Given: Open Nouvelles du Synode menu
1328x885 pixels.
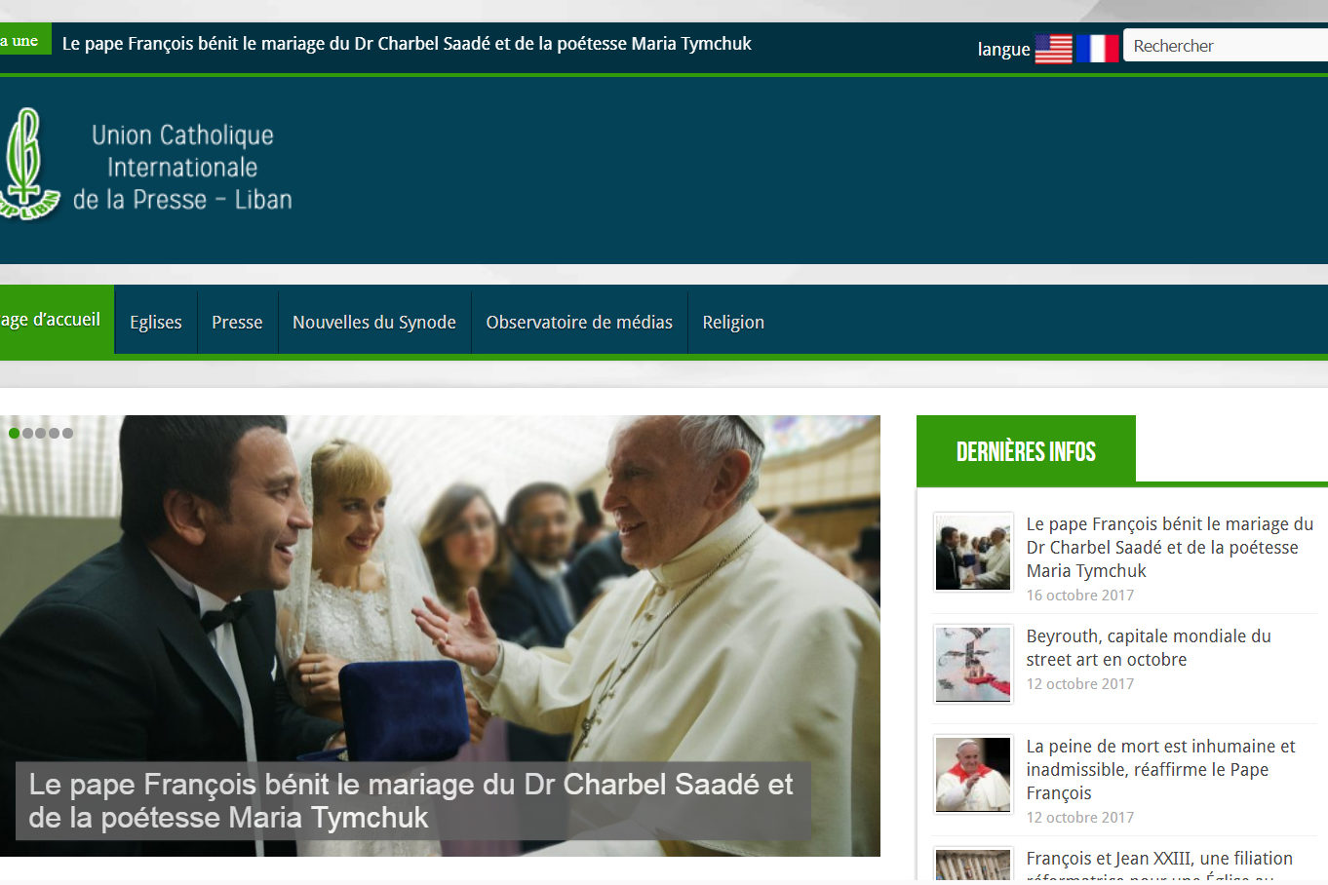Looking at the screenshot, I should (x=374, y=323).
